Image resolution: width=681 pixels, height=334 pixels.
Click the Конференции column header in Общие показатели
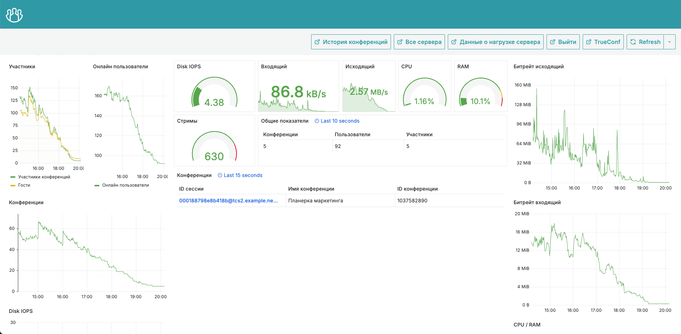coord(280,134)
